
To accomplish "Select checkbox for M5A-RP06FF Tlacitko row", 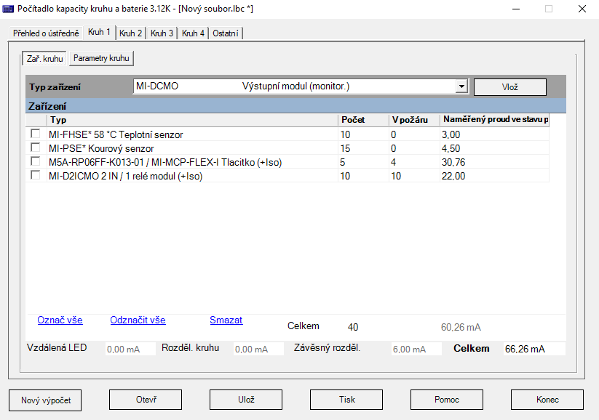I will coord(35,162).
